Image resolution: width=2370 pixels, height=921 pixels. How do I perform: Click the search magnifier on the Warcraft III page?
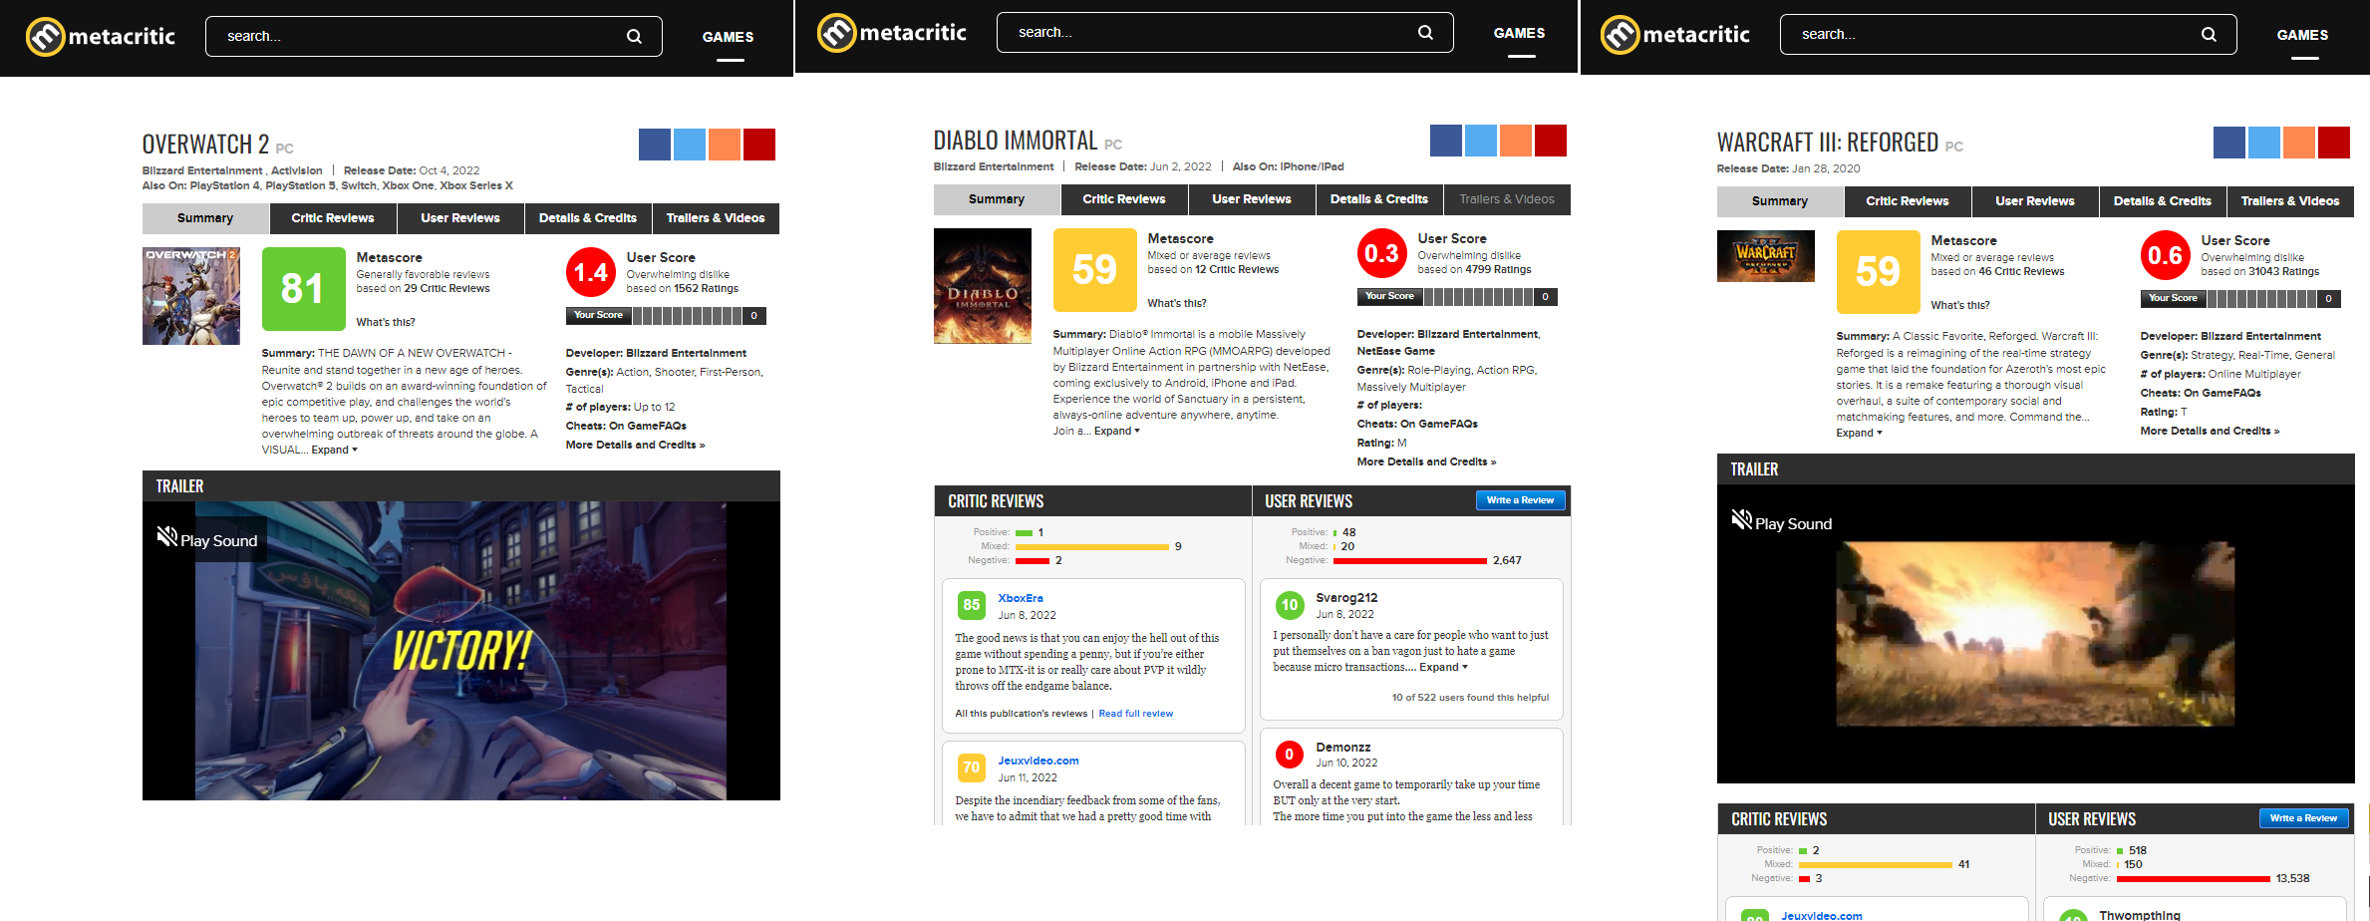coord(2209,35)
